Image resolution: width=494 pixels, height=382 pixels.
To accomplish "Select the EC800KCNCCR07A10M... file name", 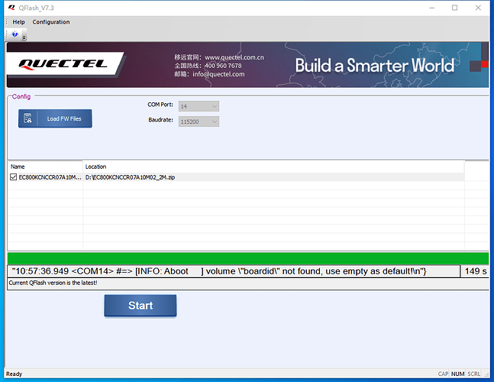I will tap(50, 177).
